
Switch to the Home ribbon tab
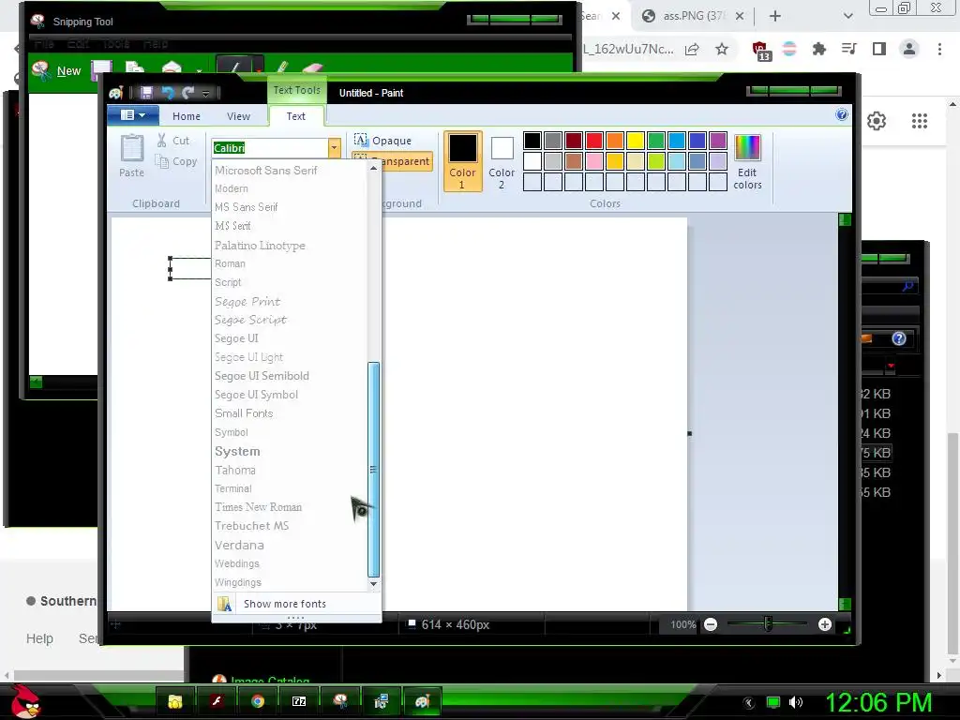pos(187,116)
